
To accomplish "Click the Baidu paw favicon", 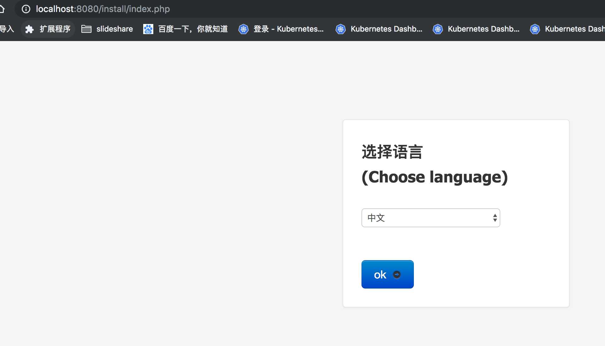I will pos(148,29).
